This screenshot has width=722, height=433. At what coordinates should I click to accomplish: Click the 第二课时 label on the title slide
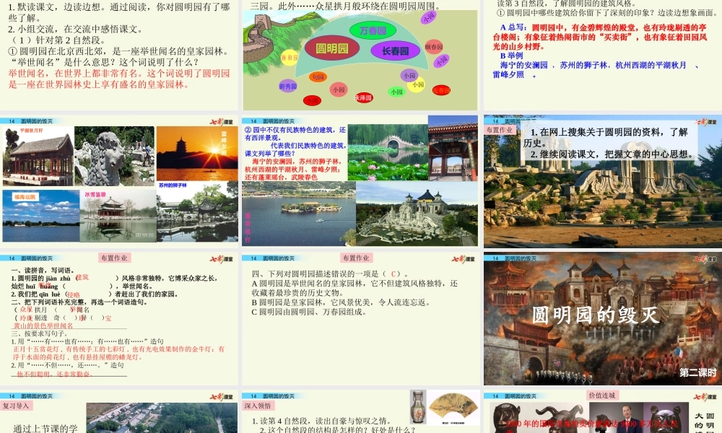(x=697, y=372)
